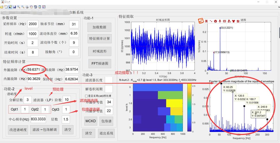
Task: Click the 层数 field showing 1.5
Action: click(66, 119)
